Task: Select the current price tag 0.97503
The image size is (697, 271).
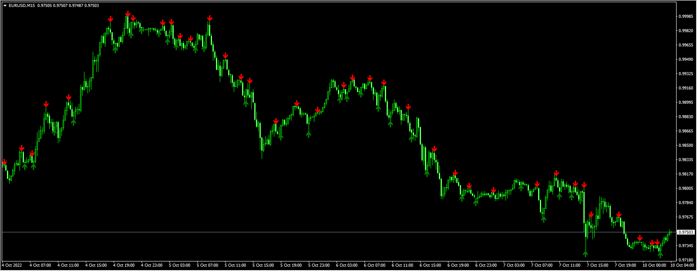Action: (x=686, y=232)
